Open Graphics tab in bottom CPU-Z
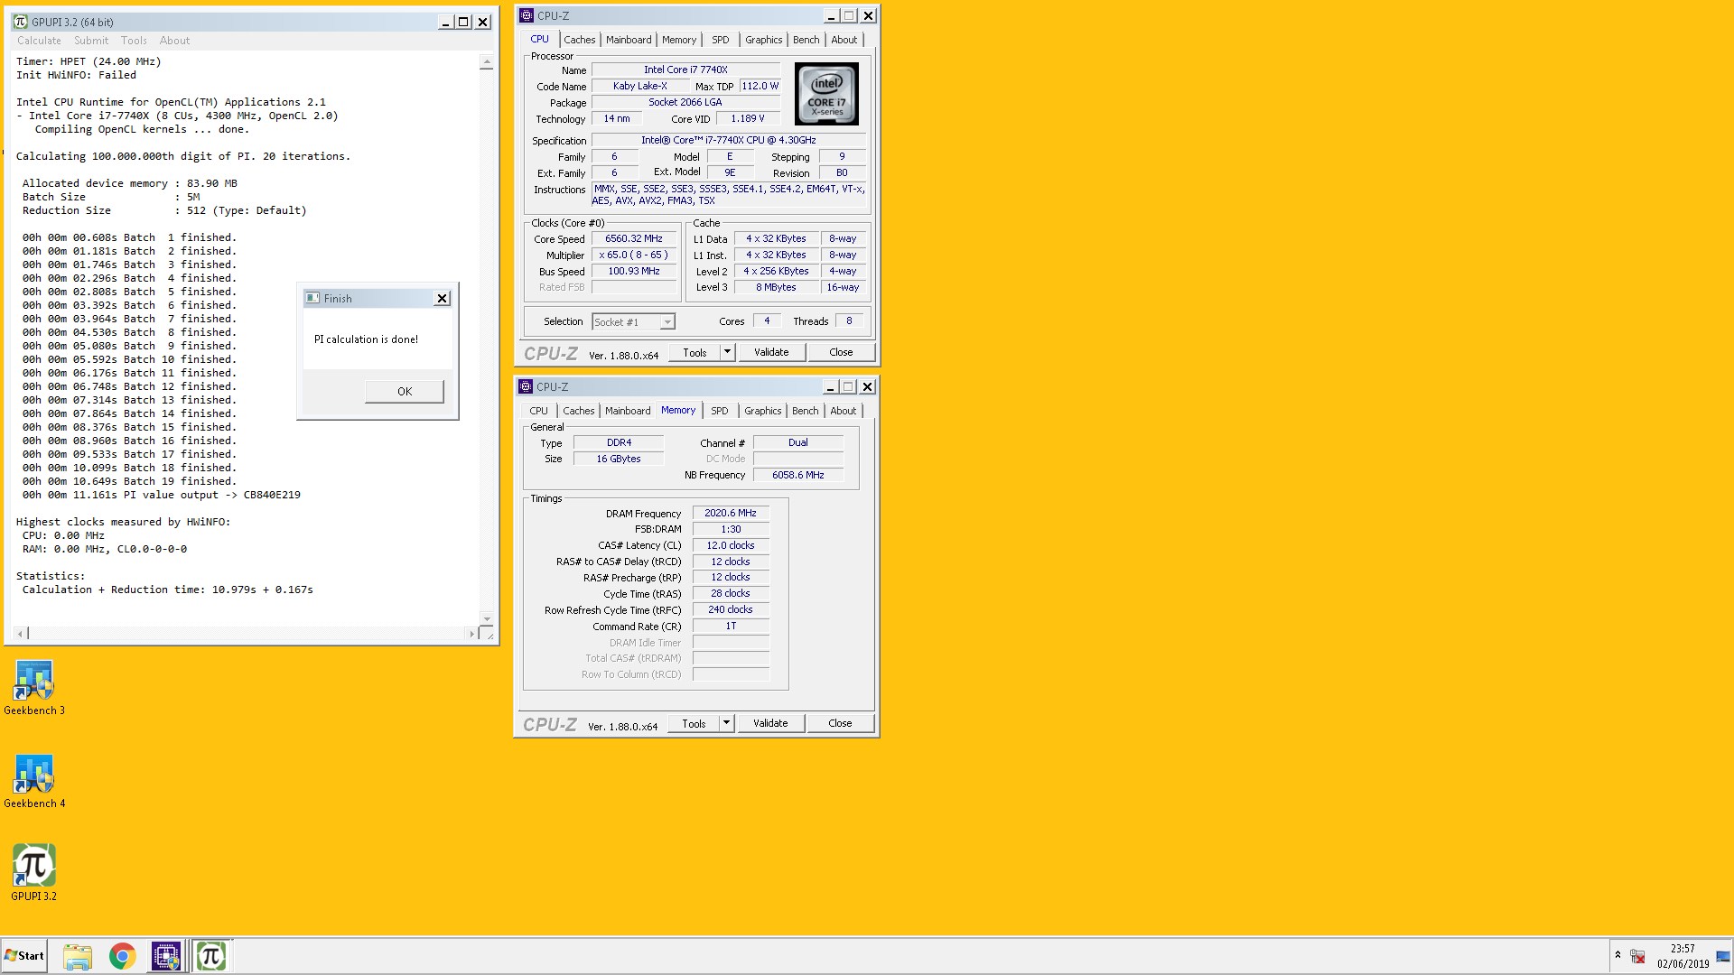 point(763,411)
